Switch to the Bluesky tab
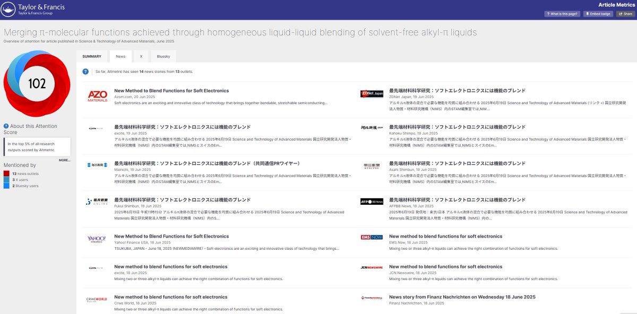Screen dimensions: 637x314 coord(163,56)
